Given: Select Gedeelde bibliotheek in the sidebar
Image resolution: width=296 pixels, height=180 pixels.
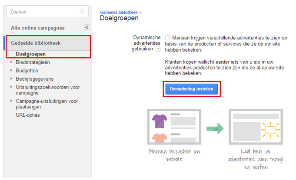Looking at the screenshot, I should [36, 43].
